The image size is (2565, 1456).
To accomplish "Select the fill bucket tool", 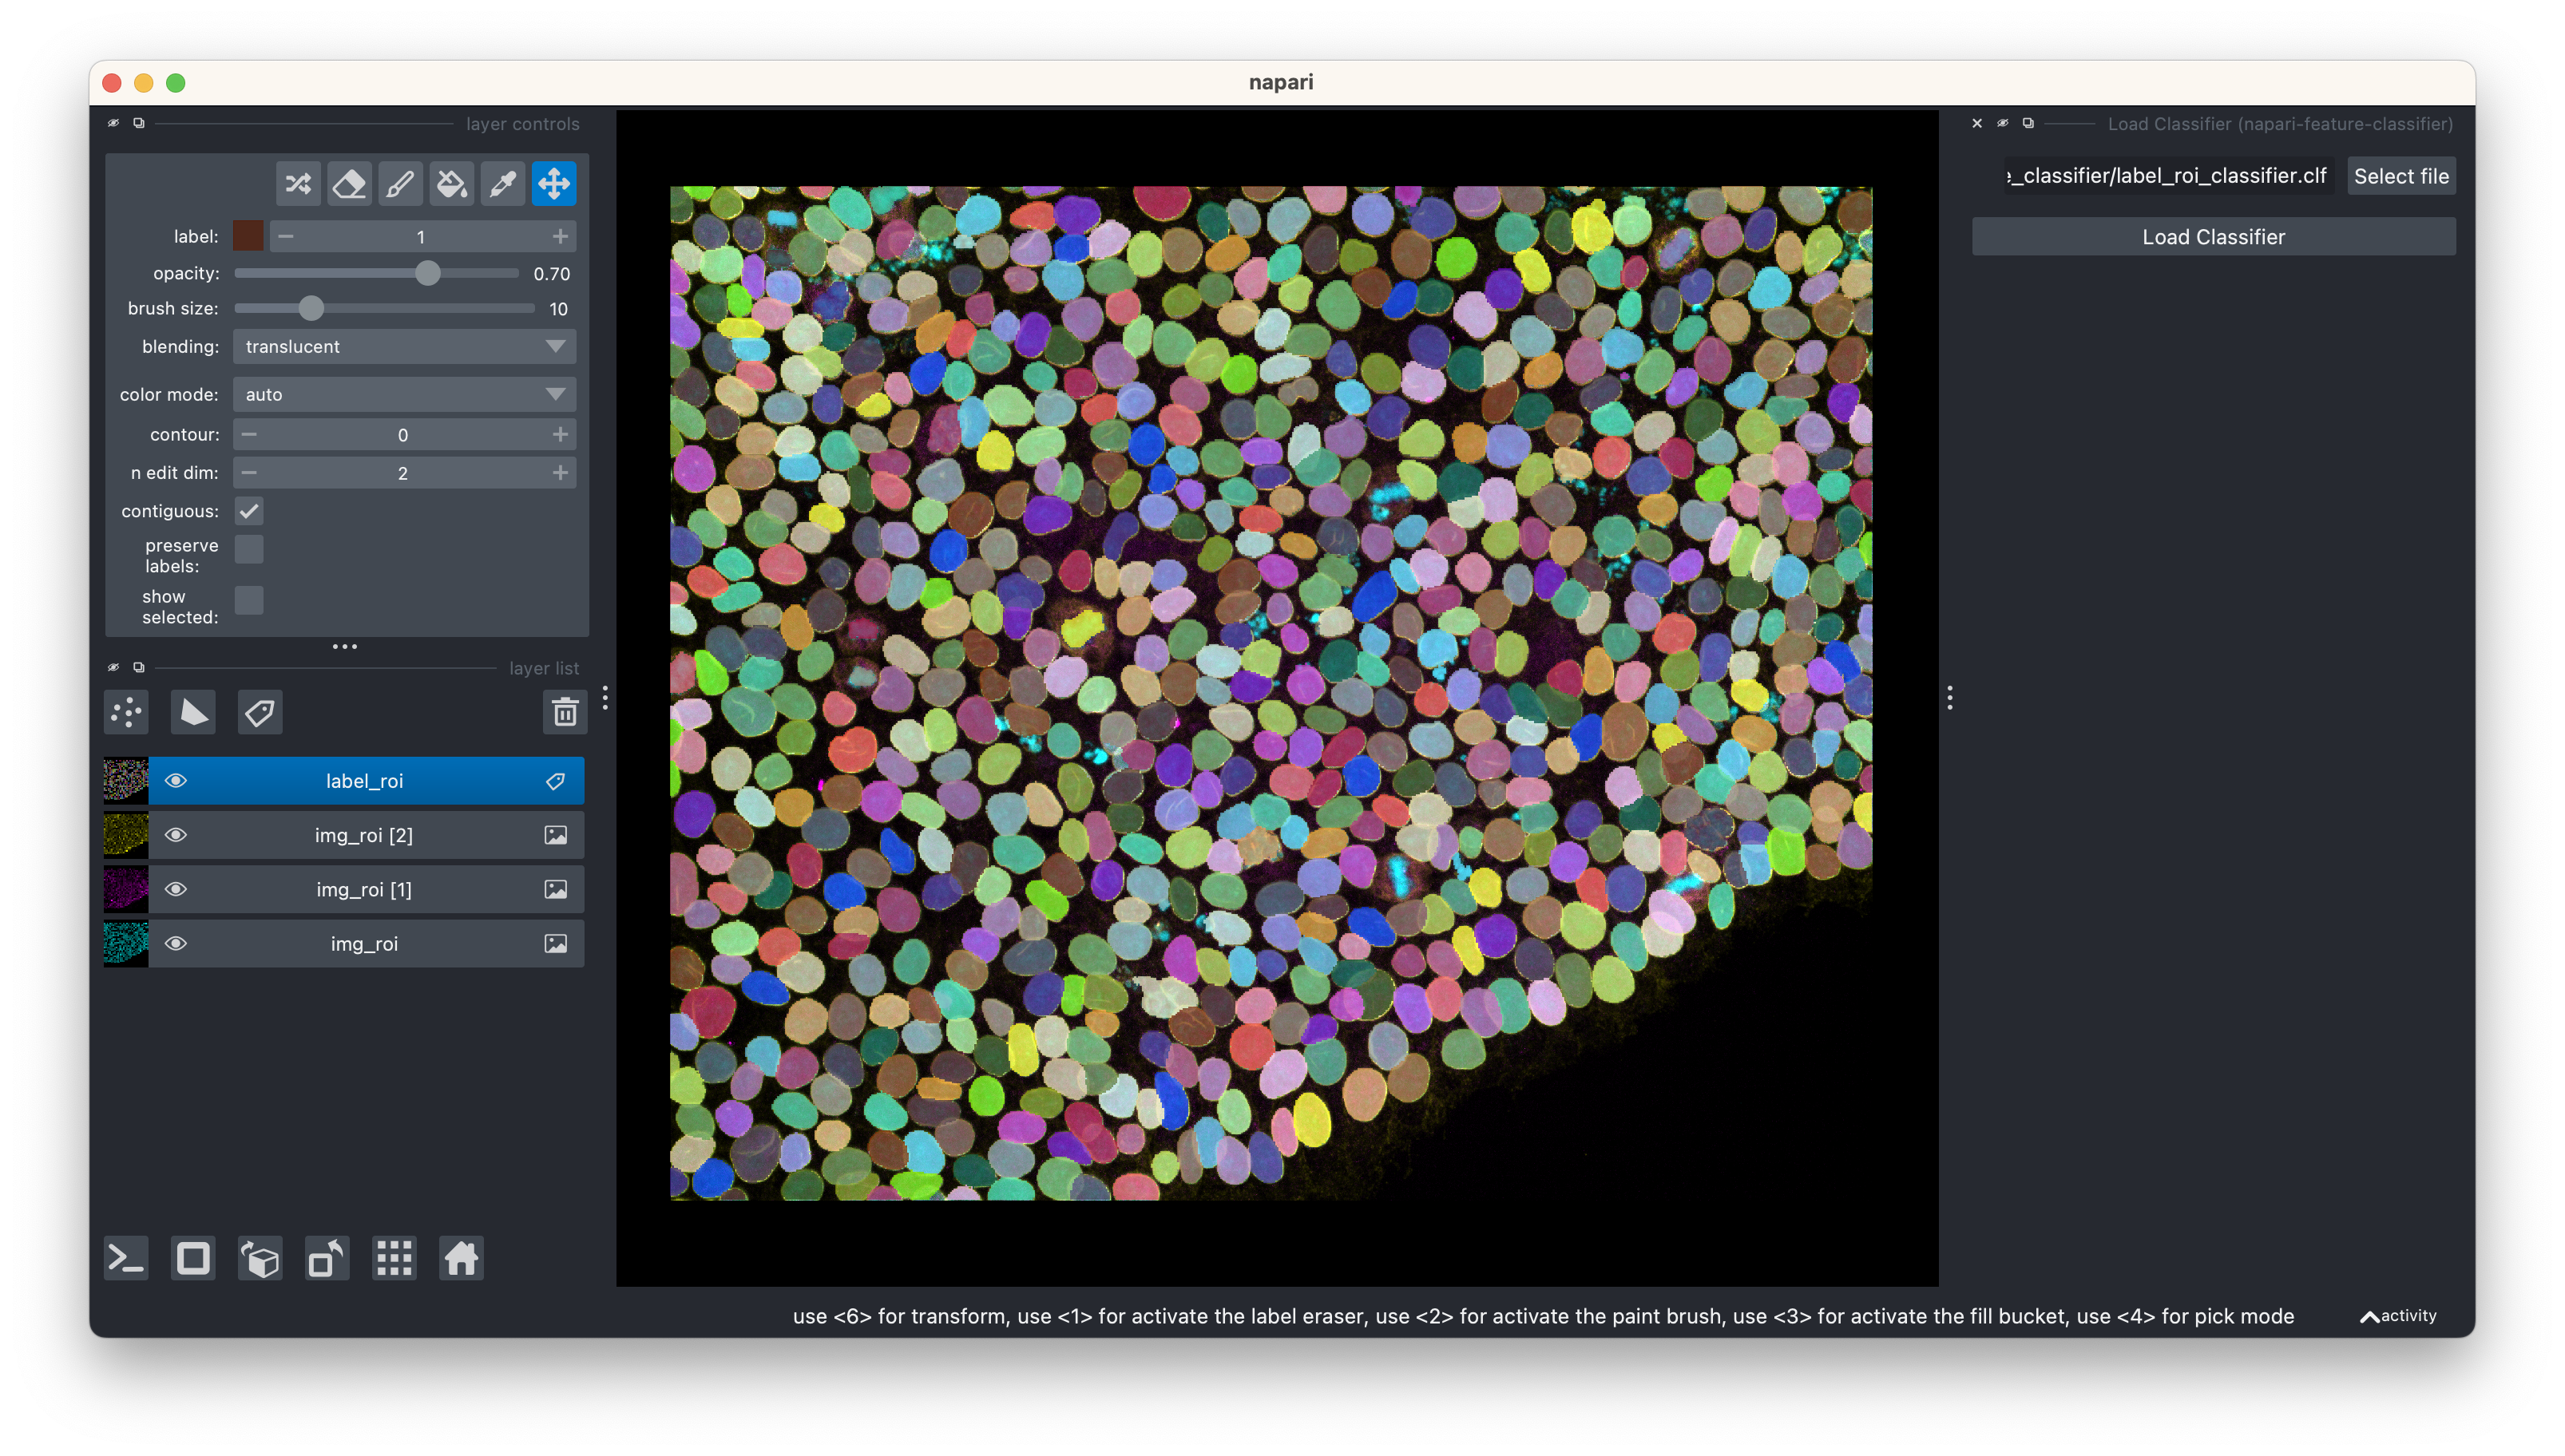I will pyautogui.click(x=451, y=183).
